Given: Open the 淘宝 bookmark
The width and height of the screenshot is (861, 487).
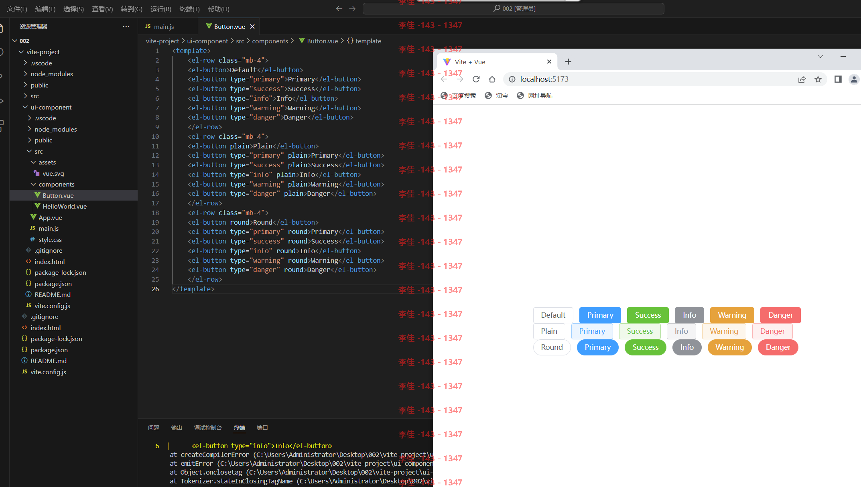Looking at the screenshot, I should pos(496,95).
